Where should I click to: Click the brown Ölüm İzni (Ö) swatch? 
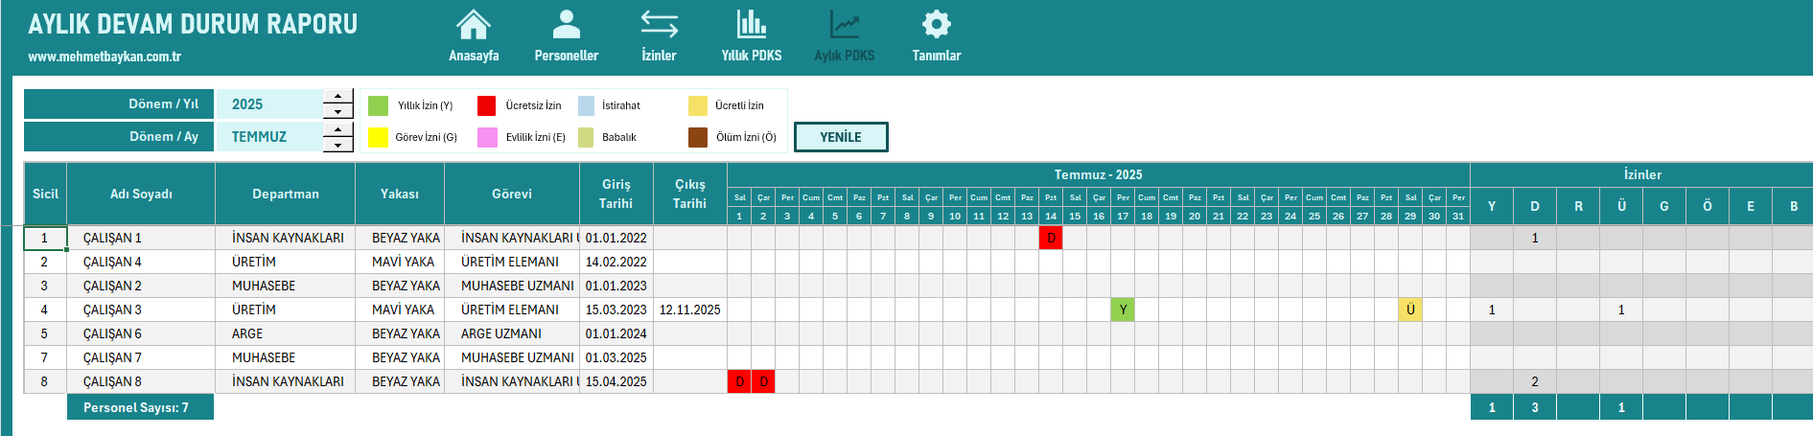[x=698, y=137]
